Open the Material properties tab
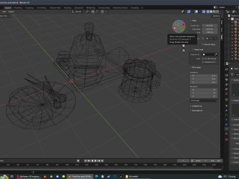Viewport: 239px width, 179px height. 227,134
